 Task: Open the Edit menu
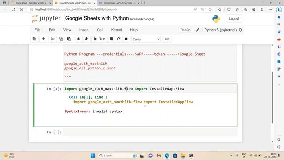click(52, 30)
